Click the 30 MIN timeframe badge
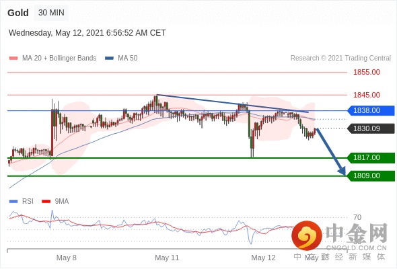Image resolution: width=397 pixels, height=269 pixels. pyautogui.click(x=51, y=13)
